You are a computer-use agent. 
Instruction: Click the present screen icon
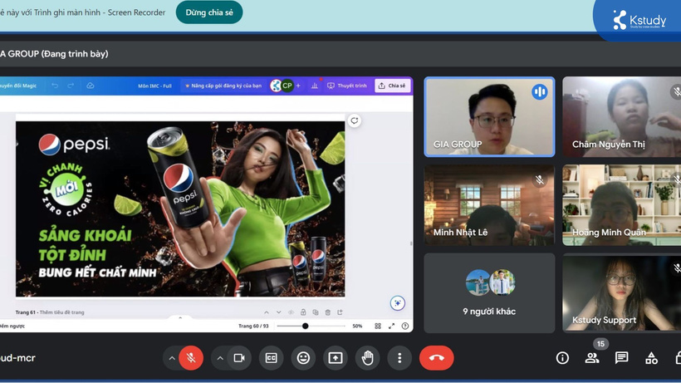336,358
